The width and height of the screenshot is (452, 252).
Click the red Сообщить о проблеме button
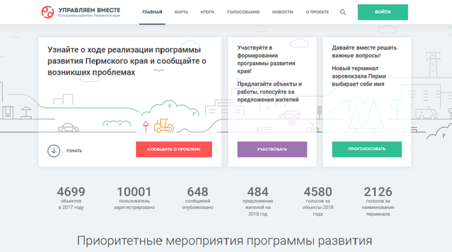coord(174,149)
